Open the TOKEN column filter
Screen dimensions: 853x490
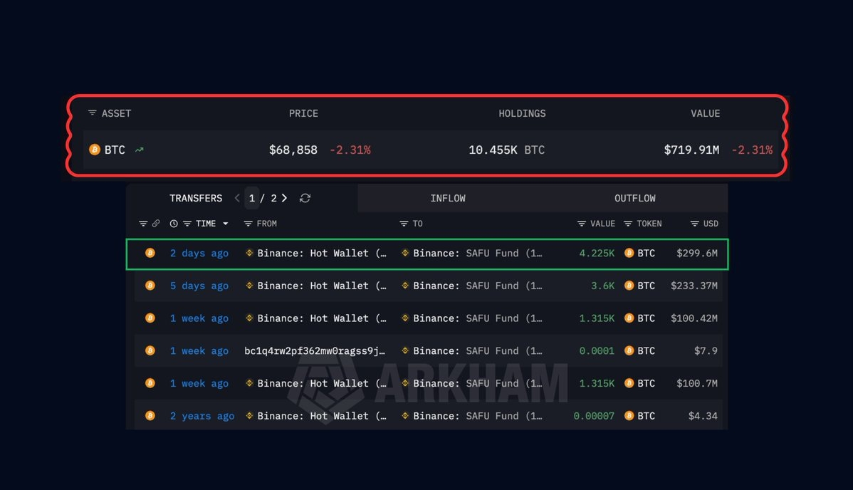point(628,224)
